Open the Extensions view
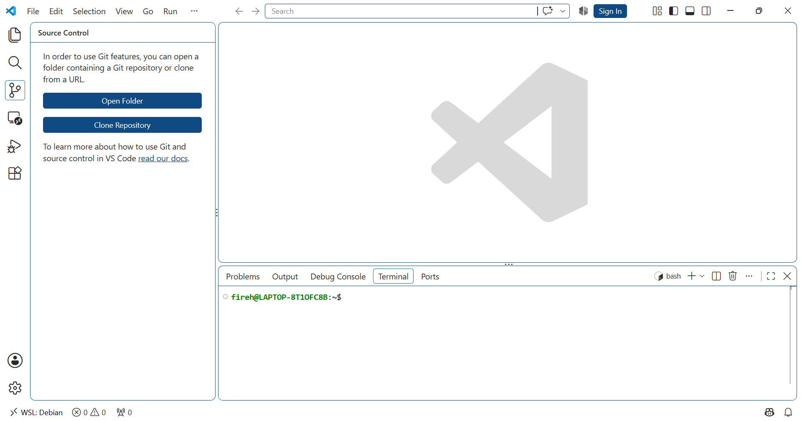This screenshot has width=802, height=421. tap(15, 173)
